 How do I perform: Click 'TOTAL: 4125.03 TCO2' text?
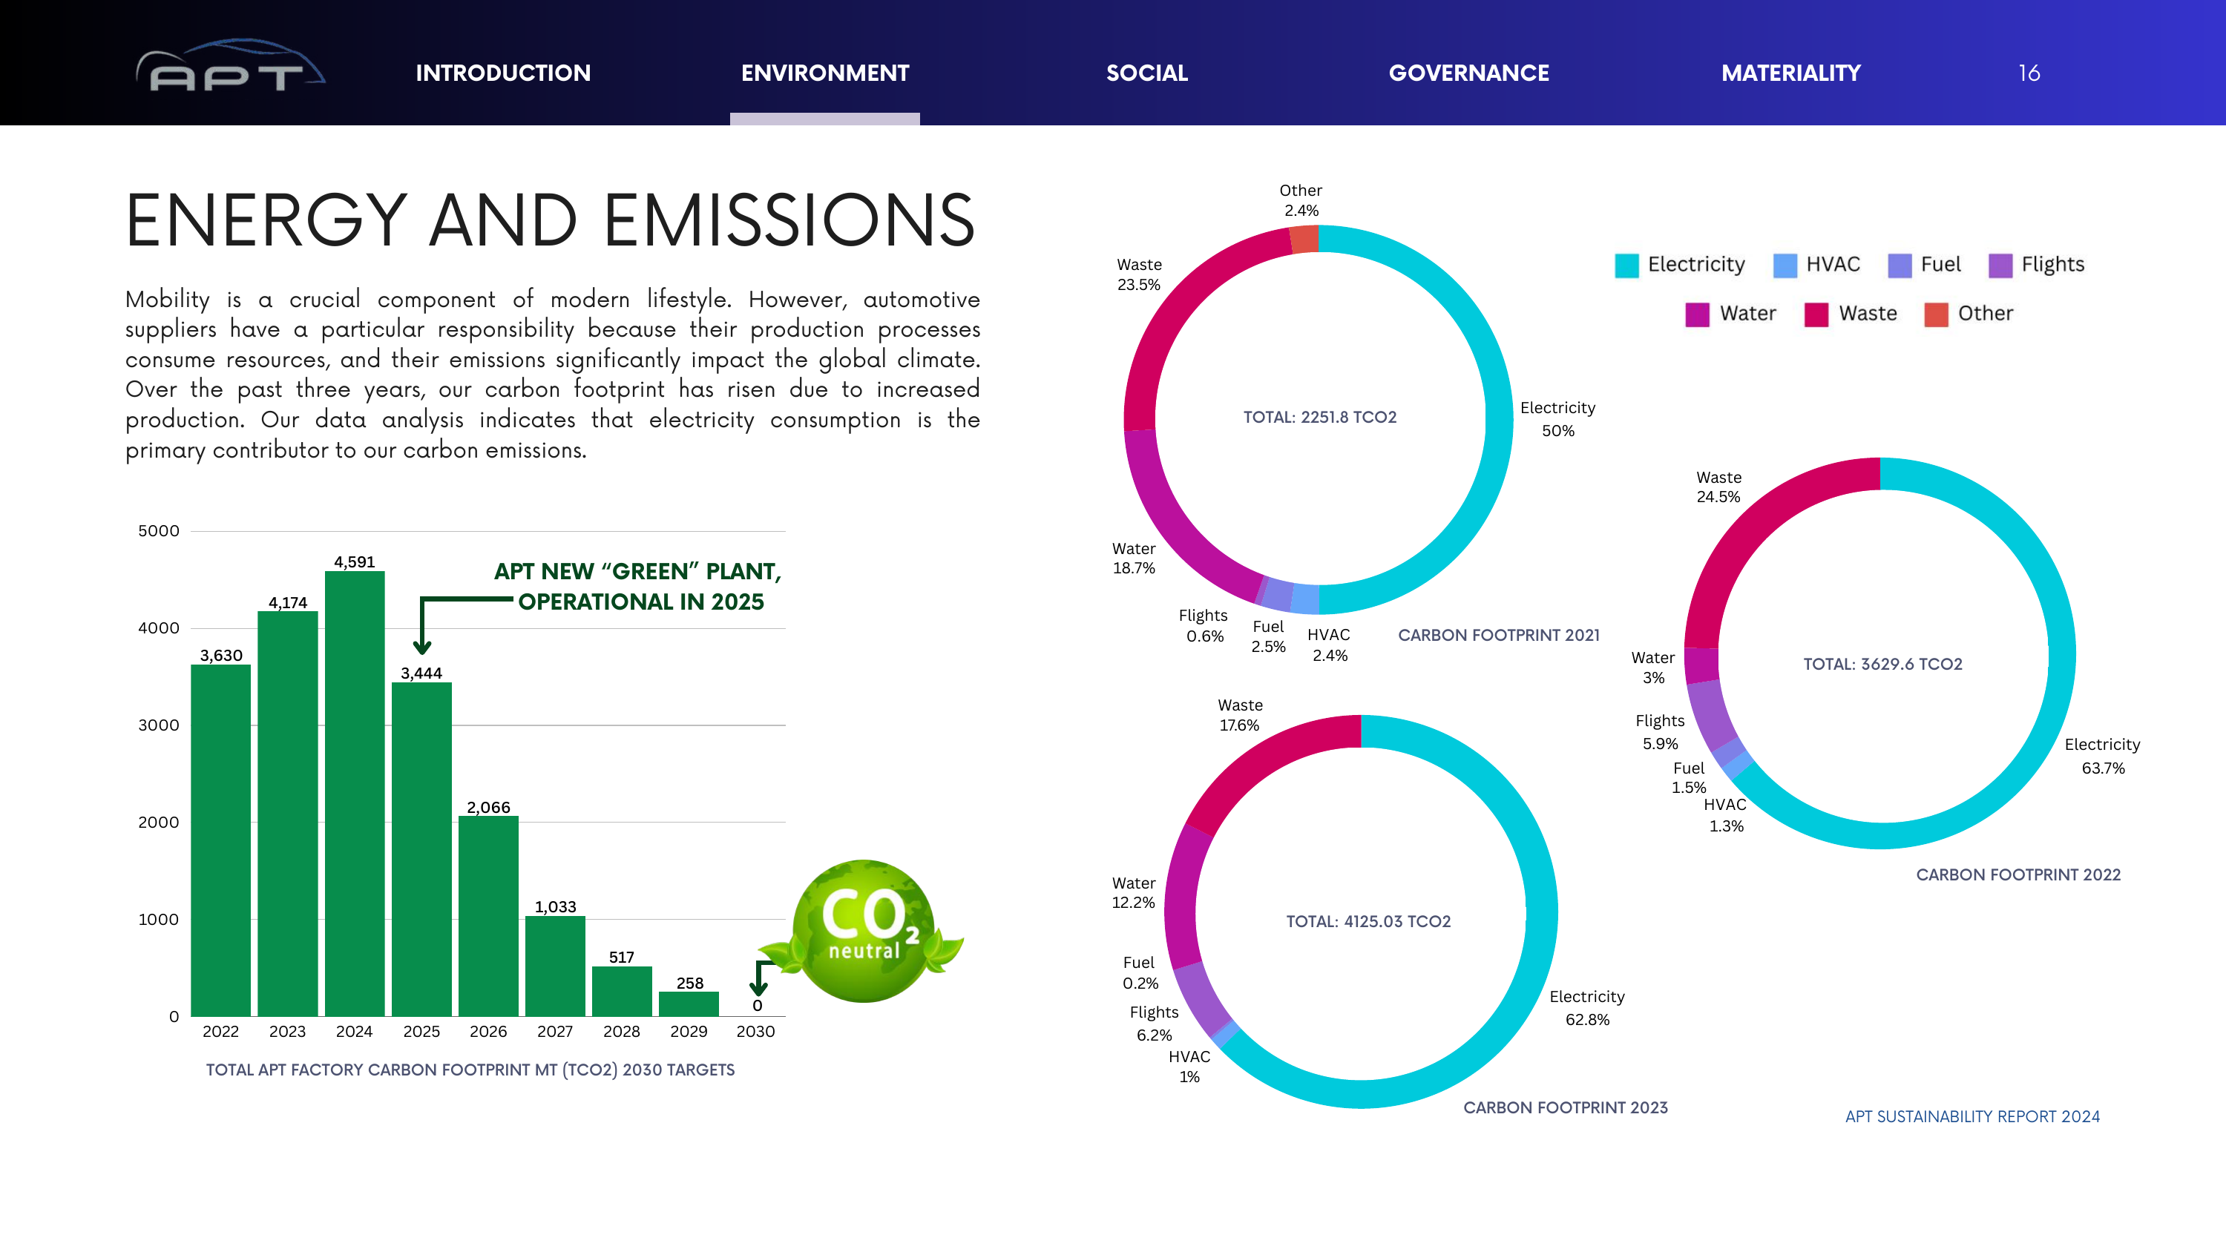coord(1368,921)
